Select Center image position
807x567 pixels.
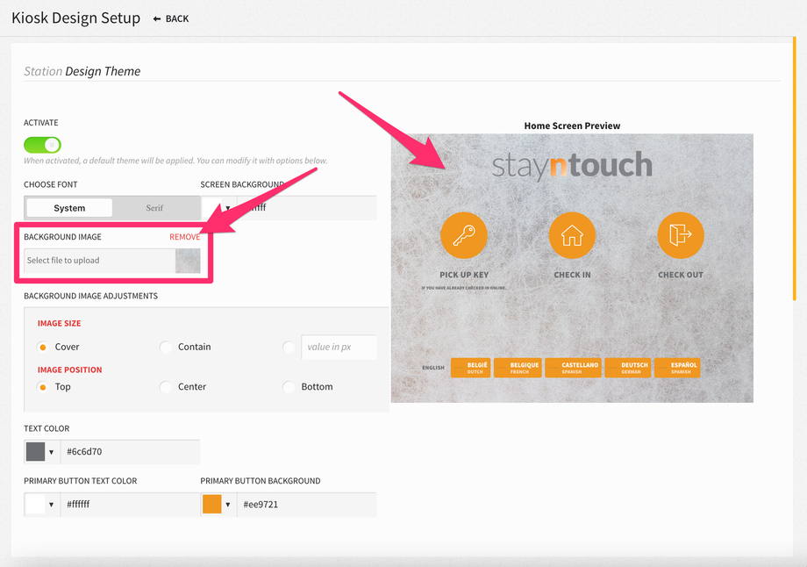[166, 387]
